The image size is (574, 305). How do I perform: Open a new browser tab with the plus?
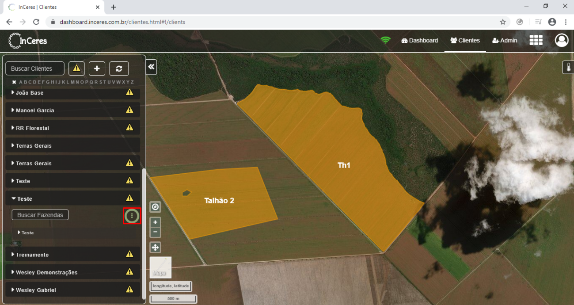tap(114, 7)
